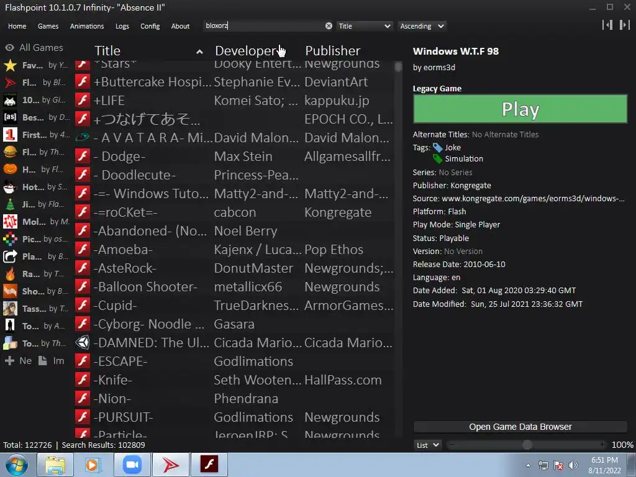
Task: Open the colored blocks playlist icon
Action: click(10, 343)
